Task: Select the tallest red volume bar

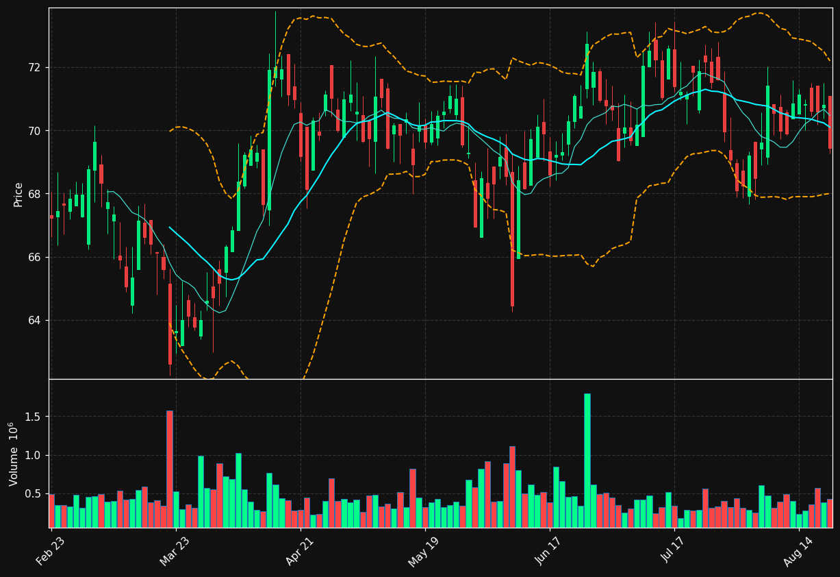Action: [169, 469]
